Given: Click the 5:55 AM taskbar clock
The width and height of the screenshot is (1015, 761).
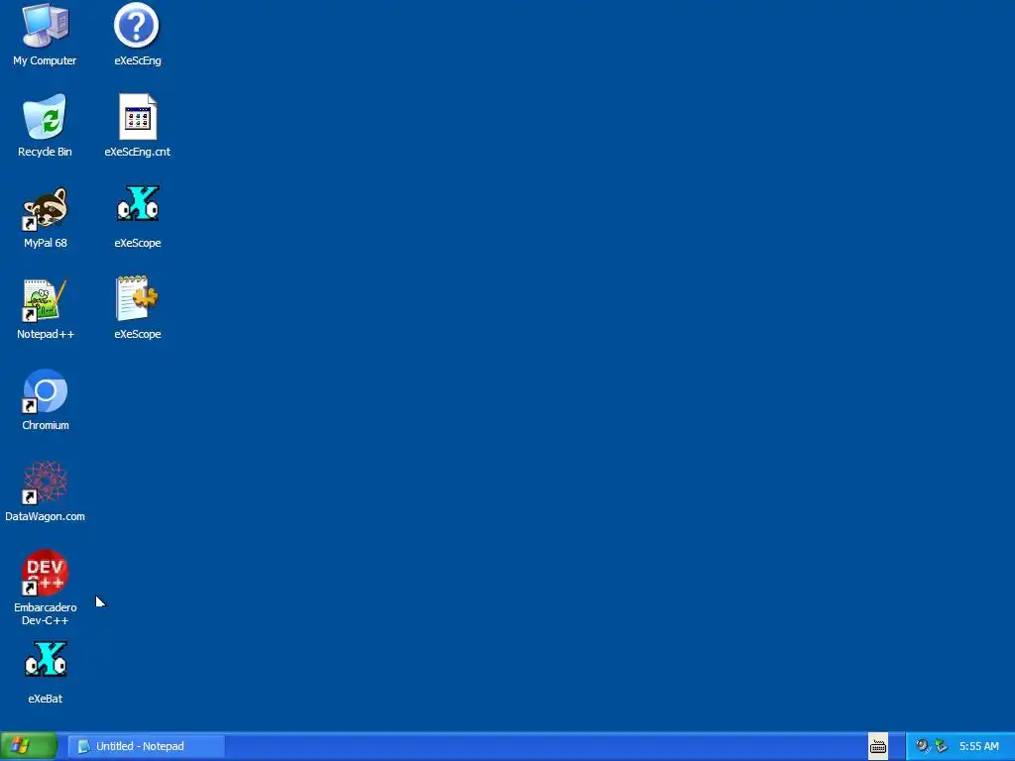Looking at the screenshot, I should point(978,746).
